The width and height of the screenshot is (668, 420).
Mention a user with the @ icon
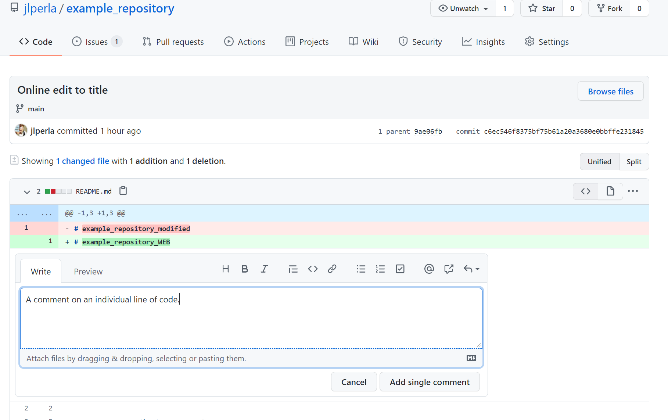click(x=429, y=269)
